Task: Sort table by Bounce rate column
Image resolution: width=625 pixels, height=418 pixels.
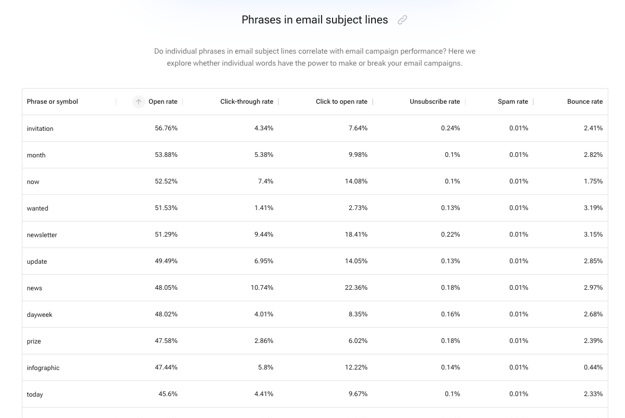Action: tap(585, 102)
